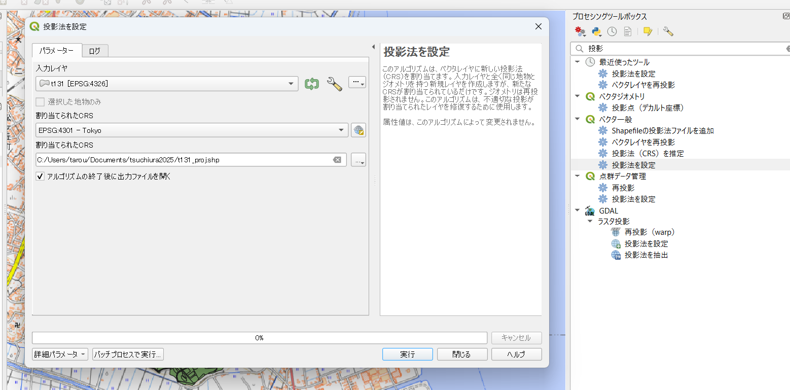Select 投影法を設定 under 点群データ管理

tap(633, 199)
